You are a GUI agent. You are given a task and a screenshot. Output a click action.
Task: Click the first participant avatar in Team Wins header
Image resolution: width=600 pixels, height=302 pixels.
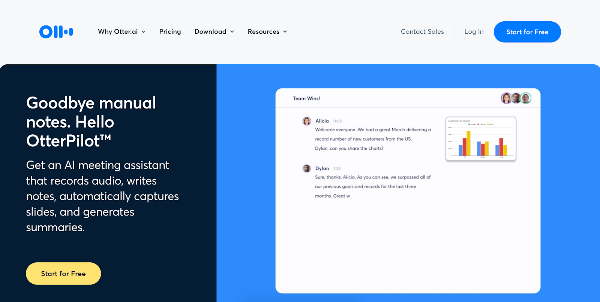(x=506, y=98)
